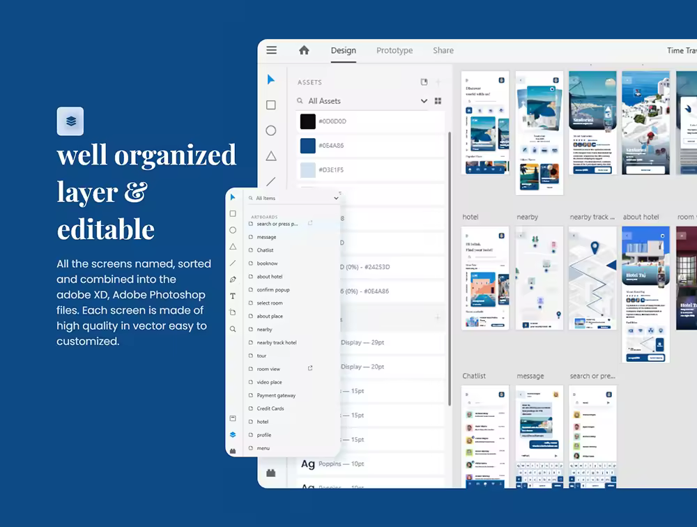The height and width of the screenshot is (527, 697).
Task: Select the 'booknow' artboard layer
Action: 267,263
